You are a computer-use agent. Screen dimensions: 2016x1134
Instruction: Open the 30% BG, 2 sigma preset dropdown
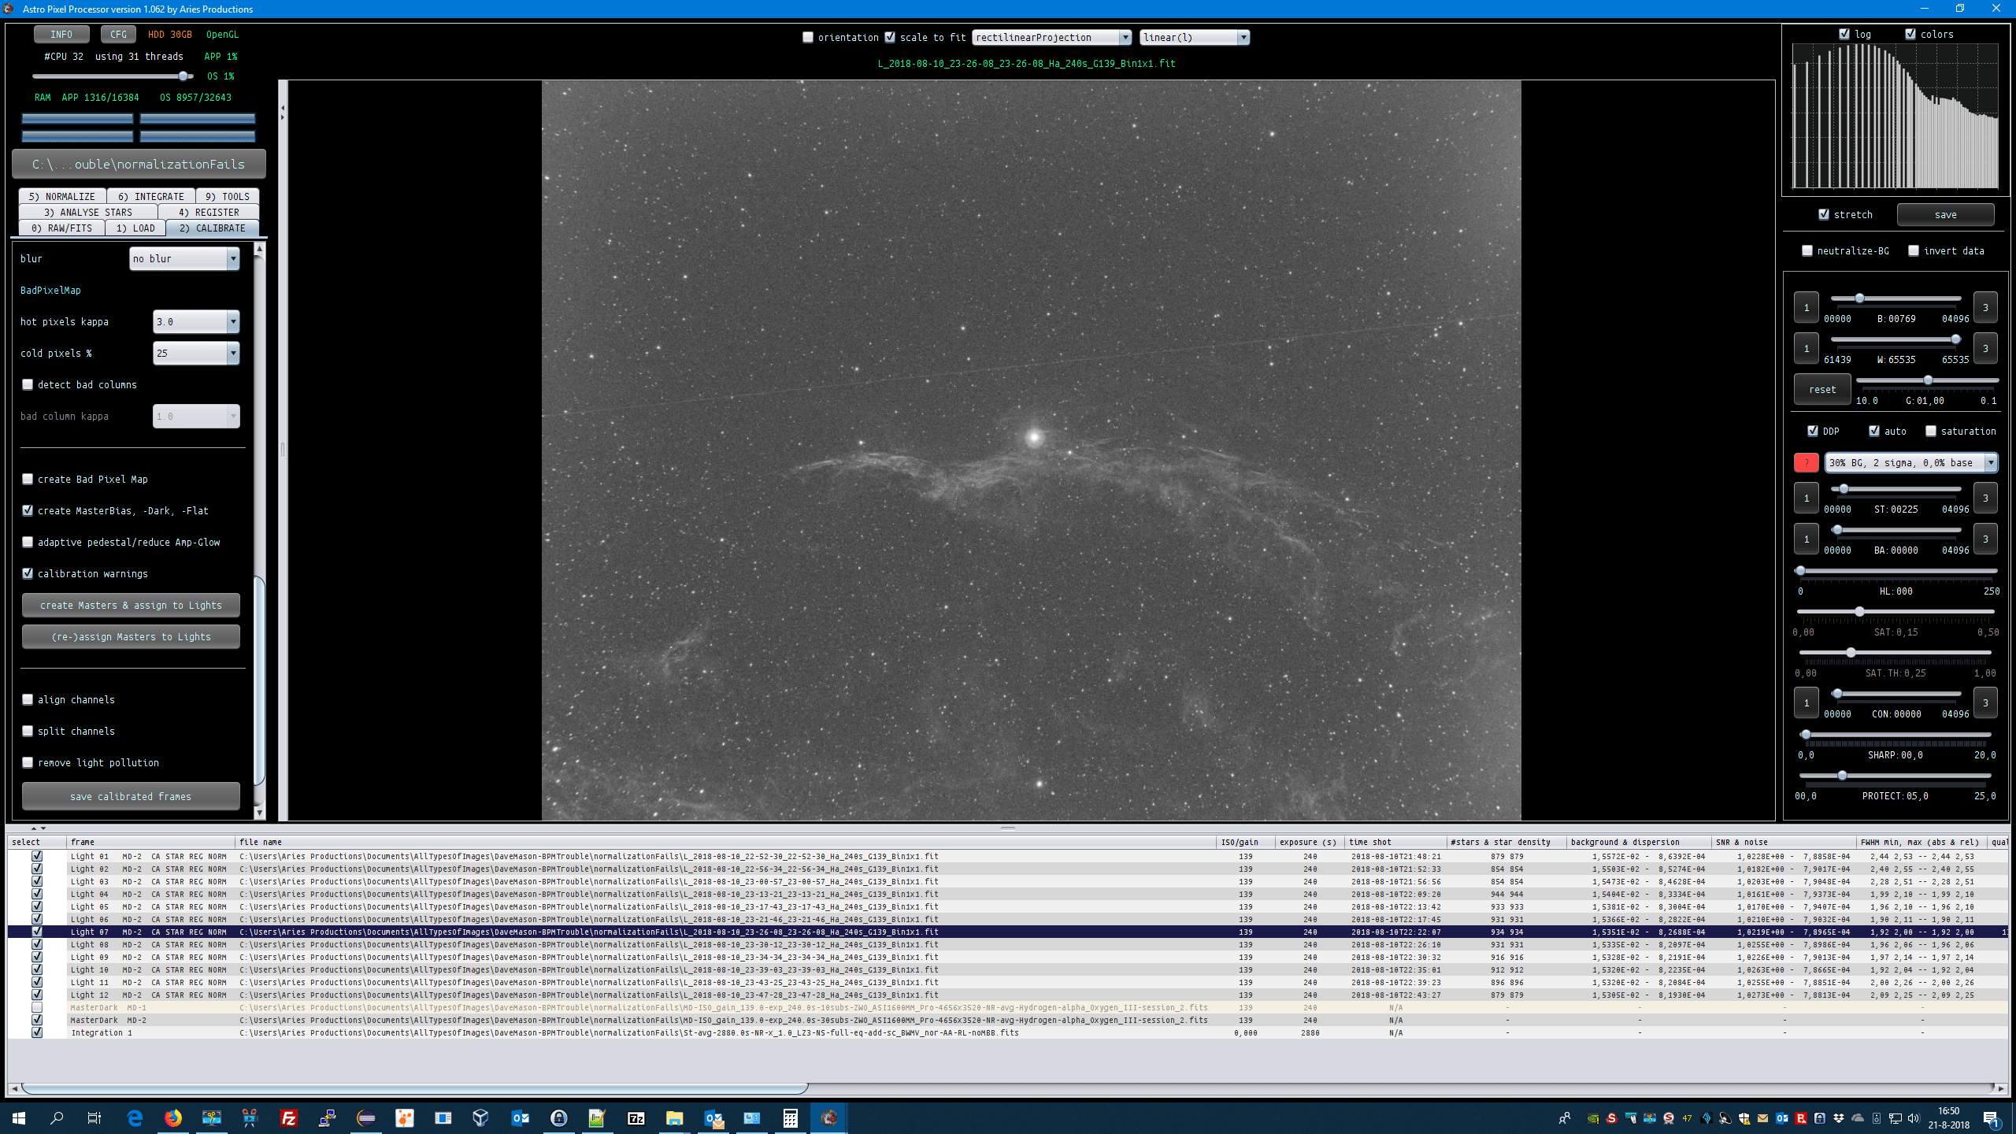1990,463
